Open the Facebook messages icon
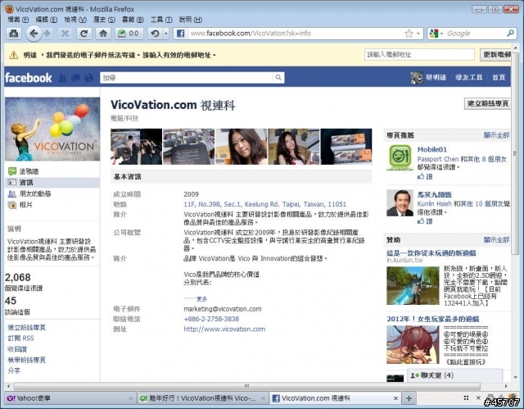 tap(75, 78)
